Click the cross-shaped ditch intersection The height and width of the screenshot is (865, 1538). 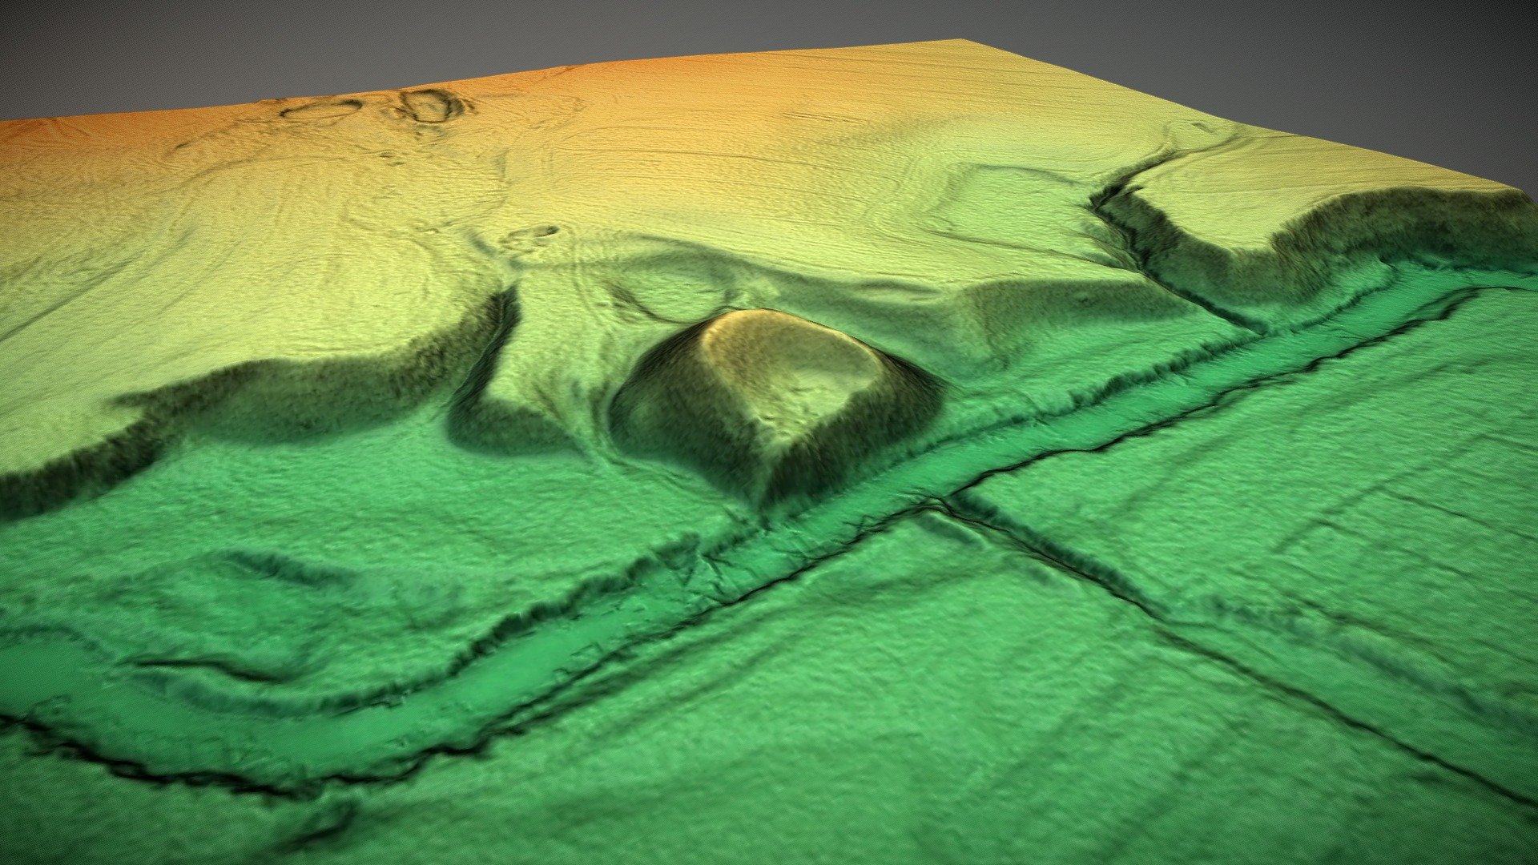click(x=939, y=503)
